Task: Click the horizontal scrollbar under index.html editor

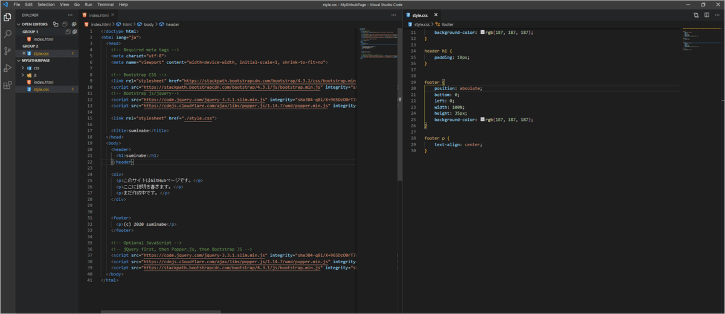Action: 161,312
